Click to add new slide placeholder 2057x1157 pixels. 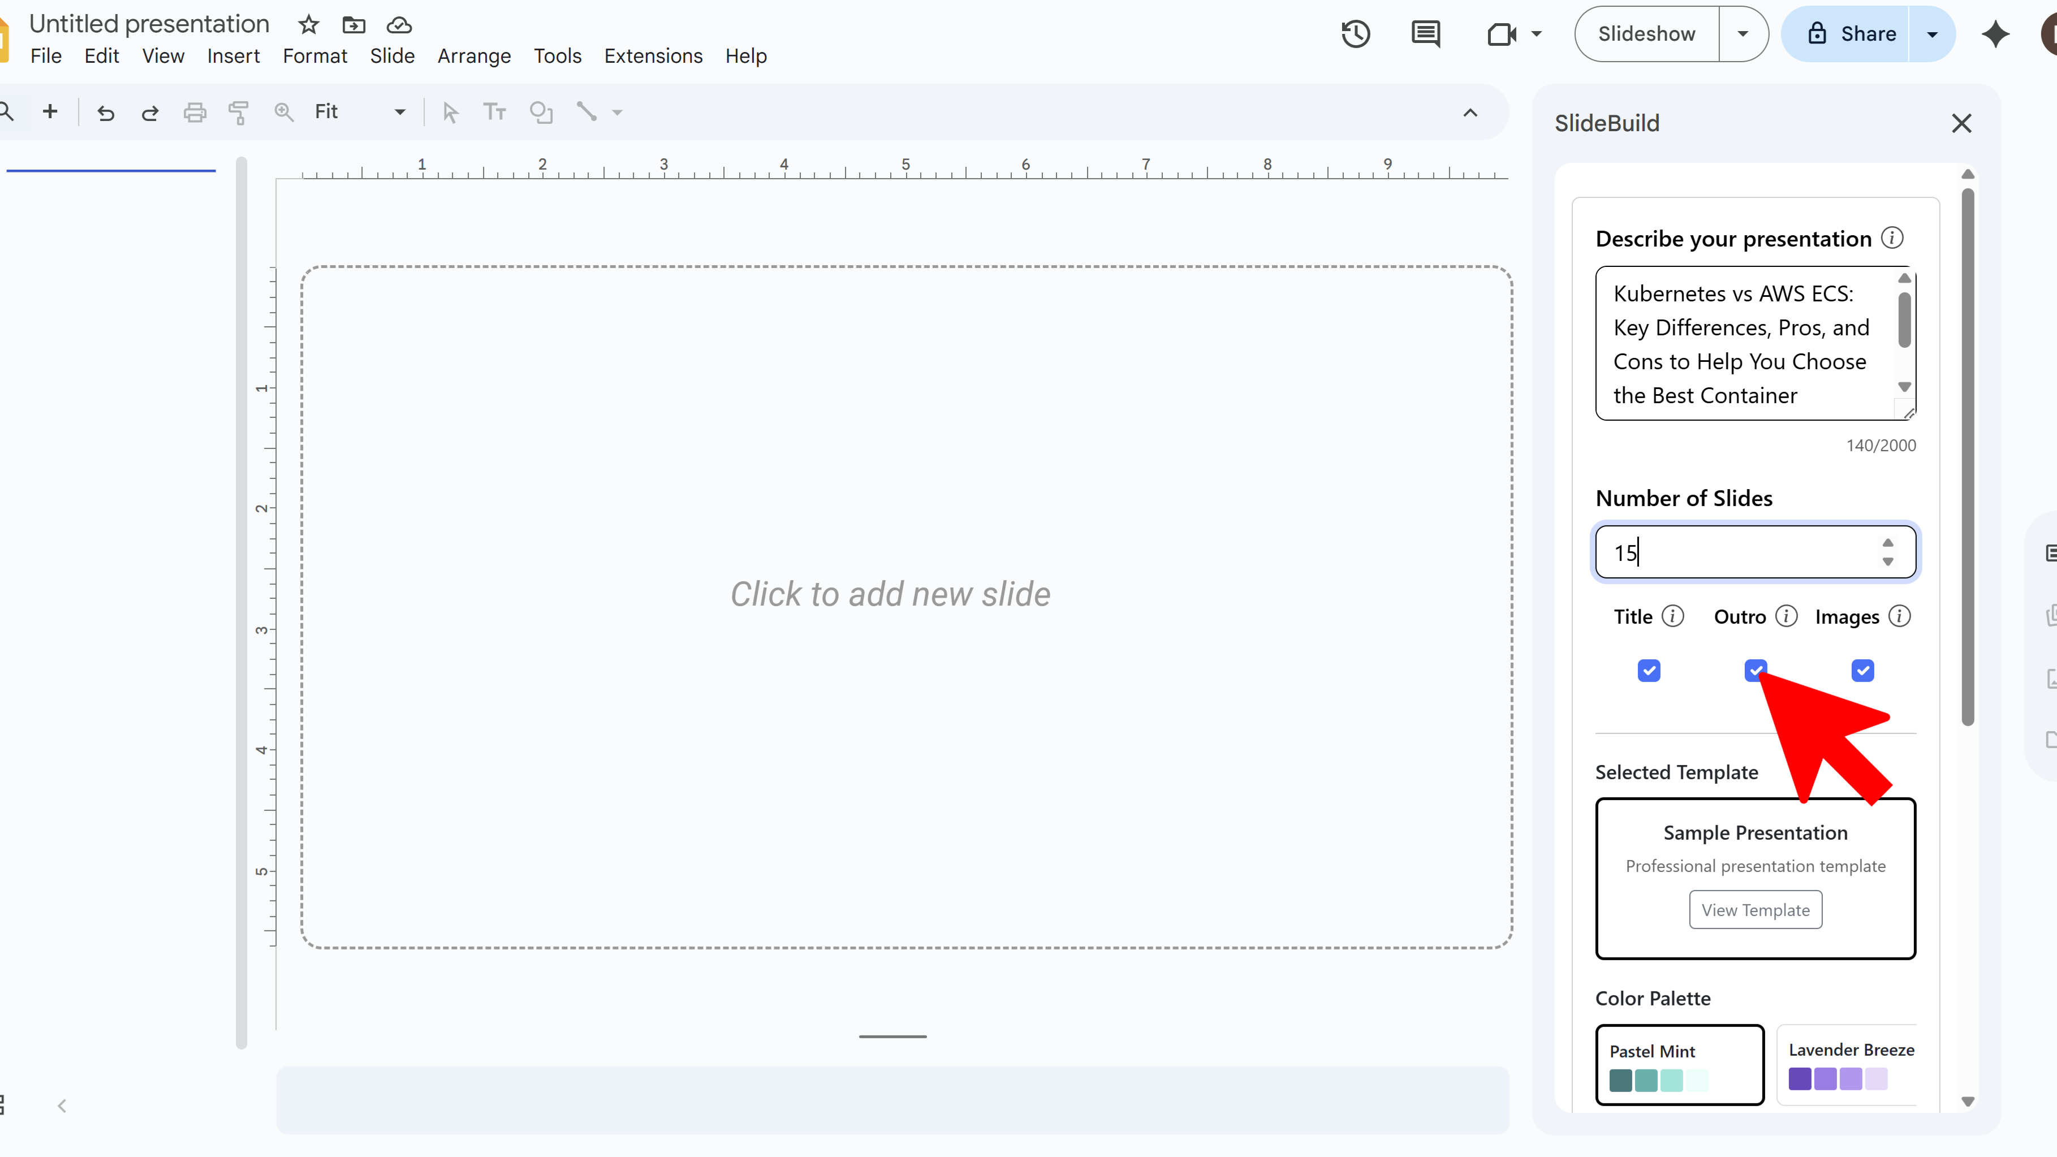[906, 607]
